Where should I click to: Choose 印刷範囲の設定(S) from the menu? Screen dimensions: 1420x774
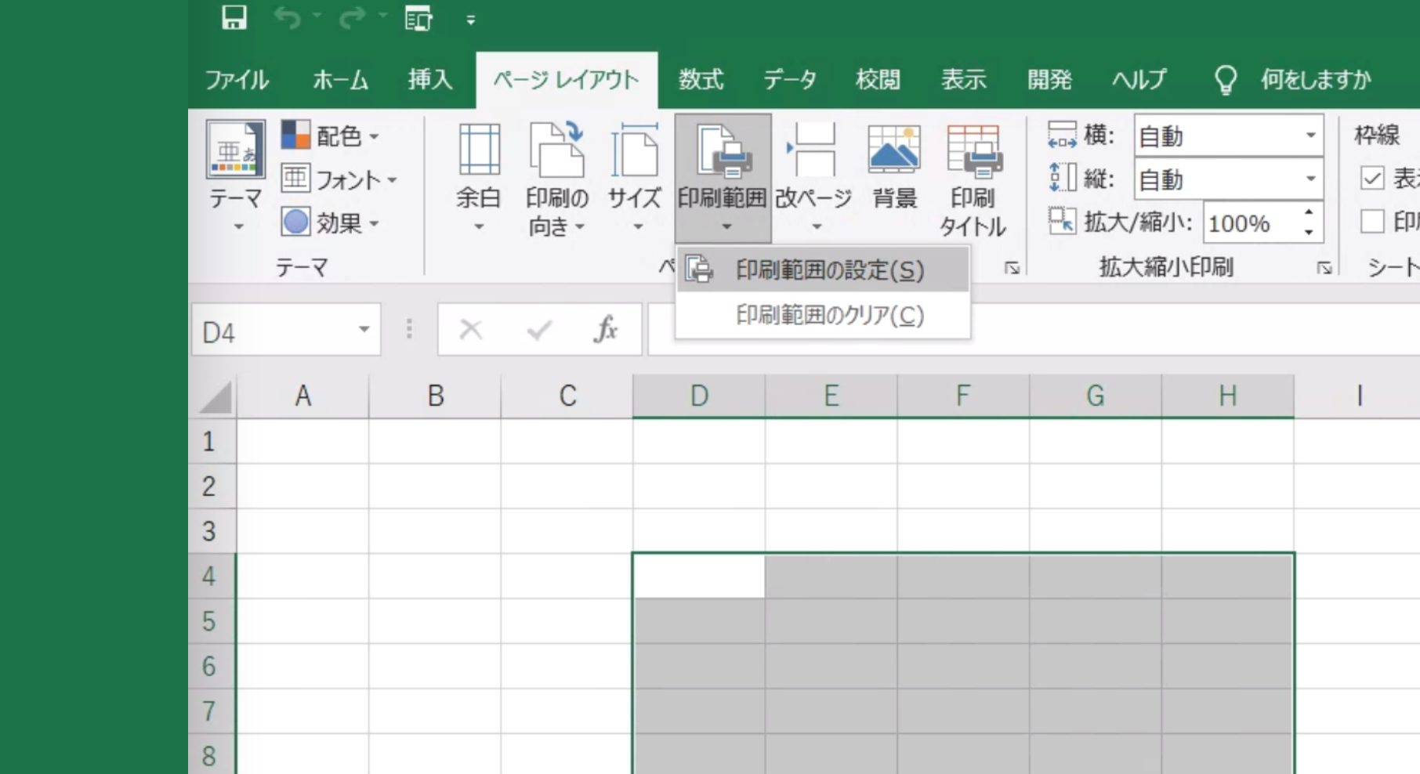point(823,270)
